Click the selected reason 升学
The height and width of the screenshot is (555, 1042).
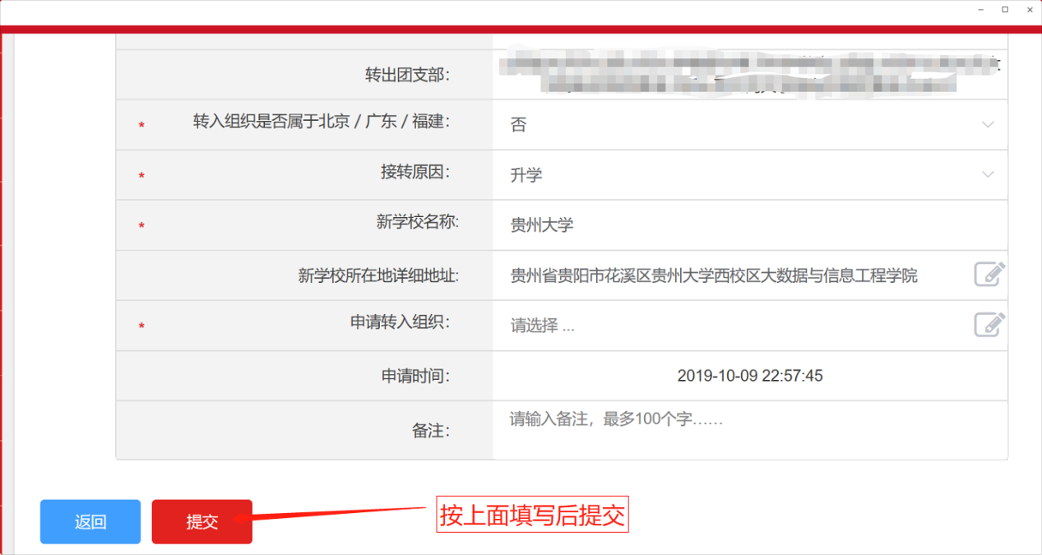(526, 175)
